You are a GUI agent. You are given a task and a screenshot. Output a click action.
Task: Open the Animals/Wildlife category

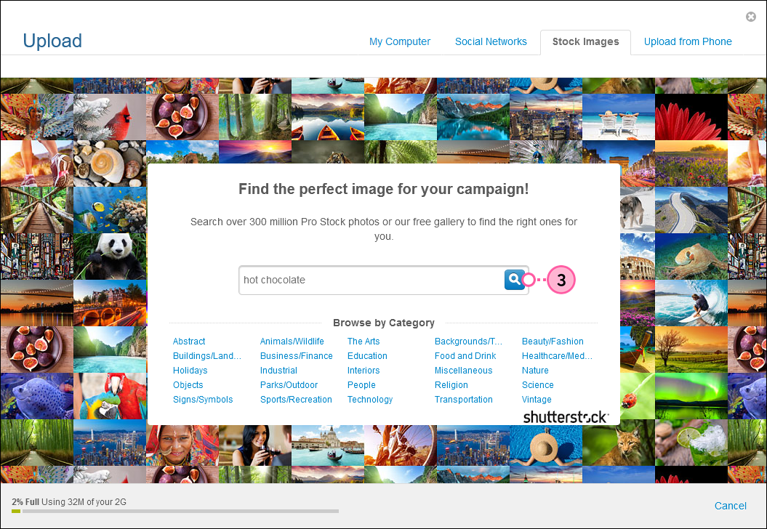[292, 341]
